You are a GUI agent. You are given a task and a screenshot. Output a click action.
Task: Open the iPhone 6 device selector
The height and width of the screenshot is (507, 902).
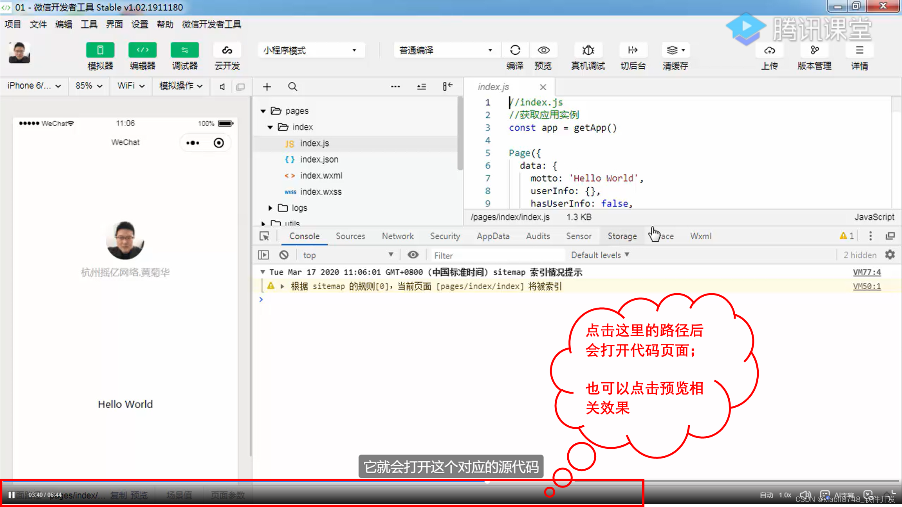34,86
